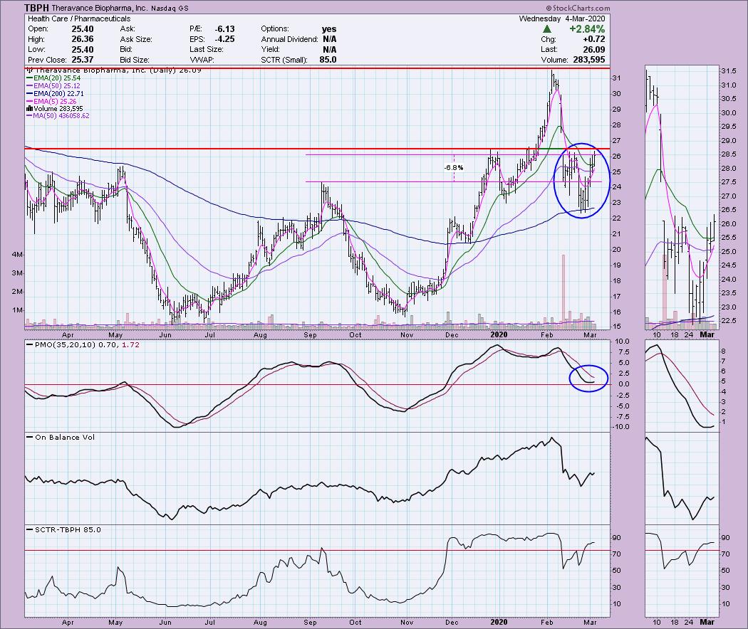Click the 'VWAP:' label
The width and height of the screenshot is (748, 629).
202,60
